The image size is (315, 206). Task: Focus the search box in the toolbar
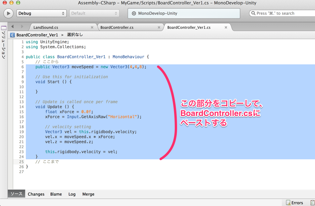point(282,13)
